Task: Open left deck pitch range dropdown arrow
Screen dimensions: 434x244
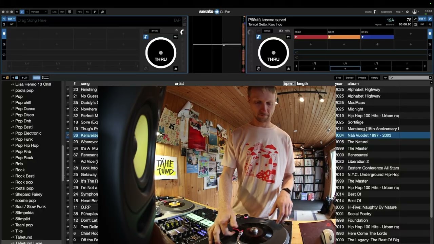Action: point(176,37)
